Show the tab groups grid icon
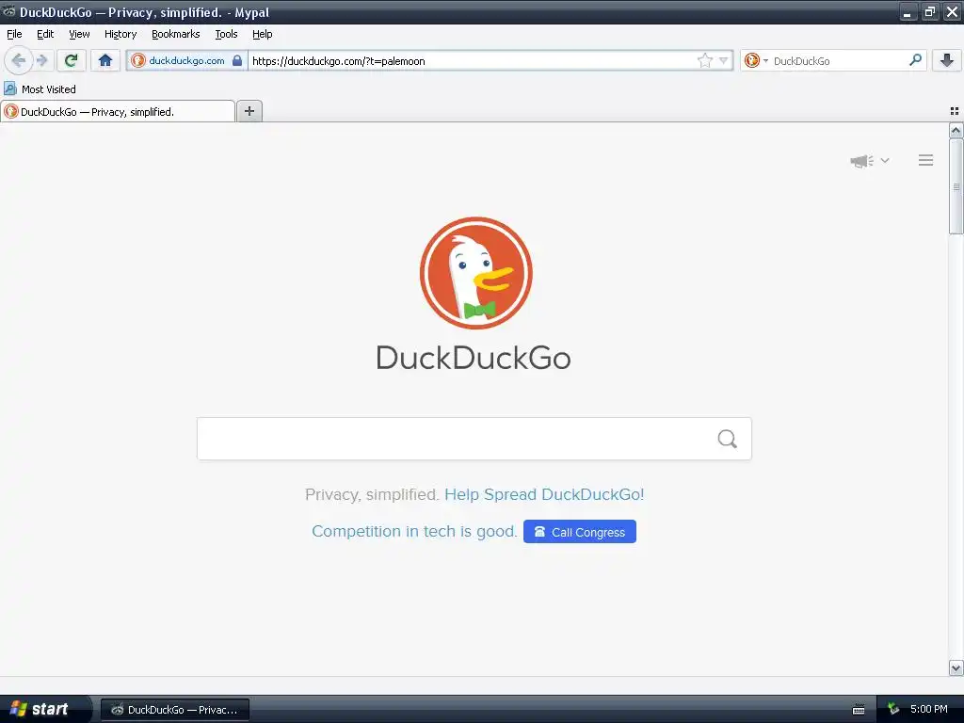964x723 pixels. tap(955, 111)
